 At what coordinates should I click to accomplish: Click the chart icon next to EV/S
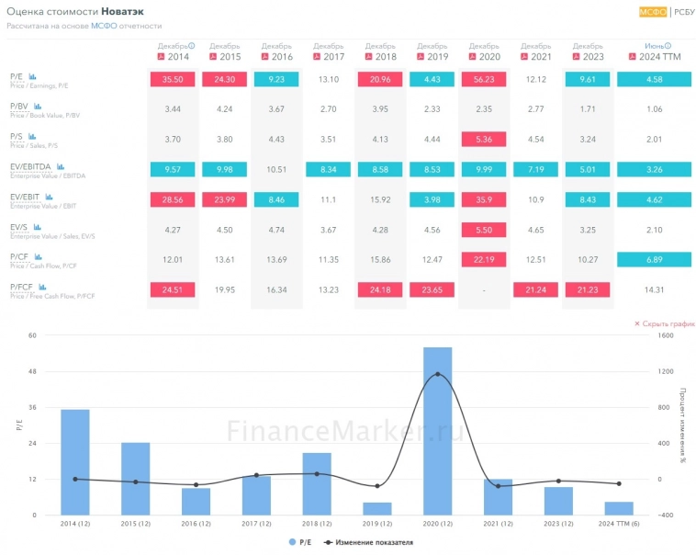coord(36,226)
